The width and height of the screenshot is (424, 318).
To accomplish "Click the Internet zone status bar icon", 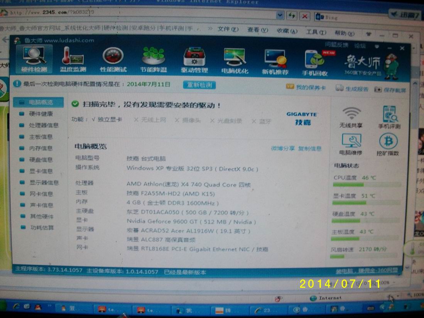I will coord(313,298).
